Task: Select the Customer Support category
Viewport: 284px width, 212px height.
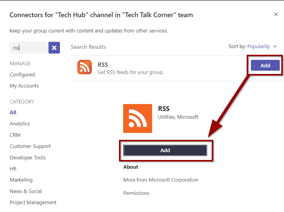Action: pyautogui.click(x=30, y=146)
